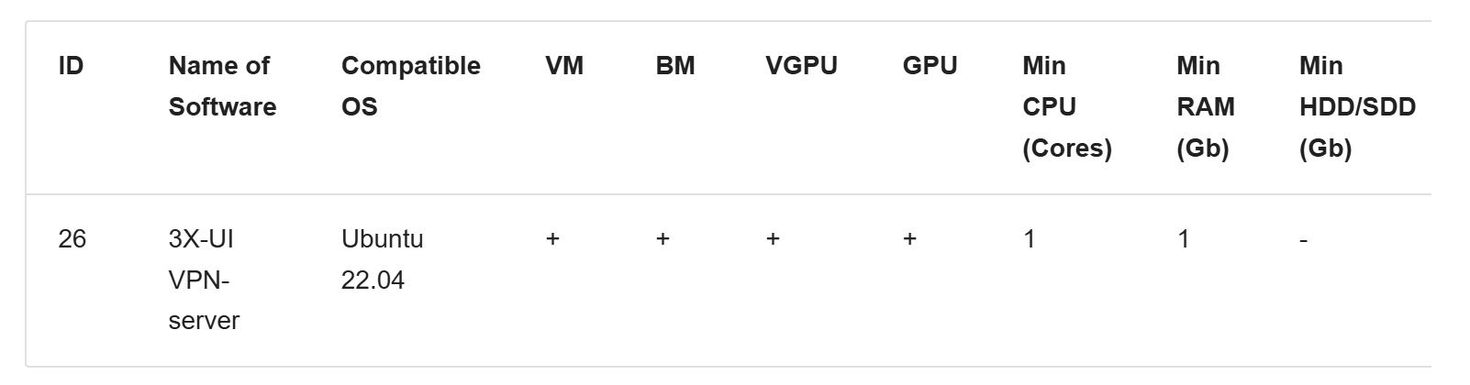
Task: Click the 3X-UI VPN-server software name
Action: pyautogui.click(x=204, y=280)
